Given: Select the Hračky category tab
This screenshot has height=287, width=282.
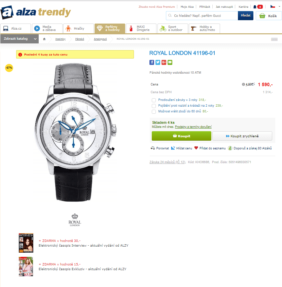Looking at the screenshot, I should pos(78,28).
